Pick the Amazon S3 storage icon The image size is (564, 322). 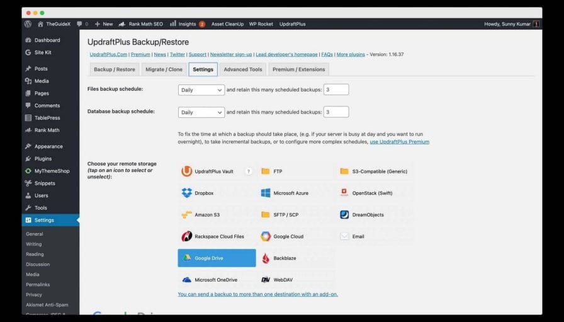click(x=187, y=215)
